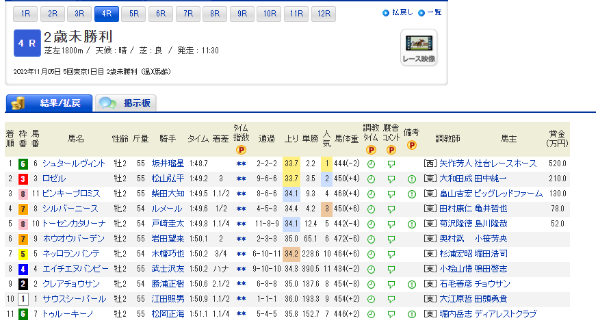The height and width of the screenshot is (327, 611).
Task: Click remarks info icon in クレアチョウサン row
Action: (x=412, y=284)
